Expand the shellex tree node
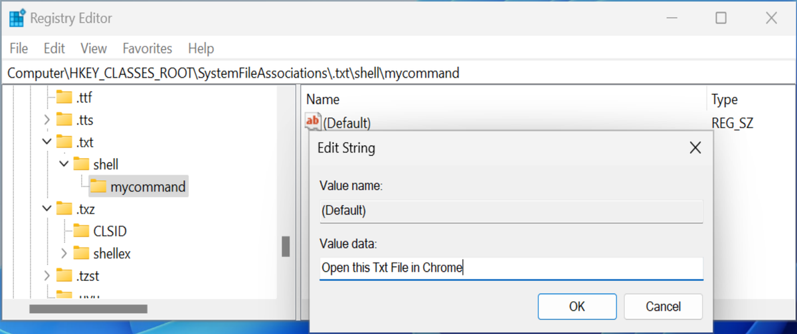The image size is (797, 334). pos(64,253)
